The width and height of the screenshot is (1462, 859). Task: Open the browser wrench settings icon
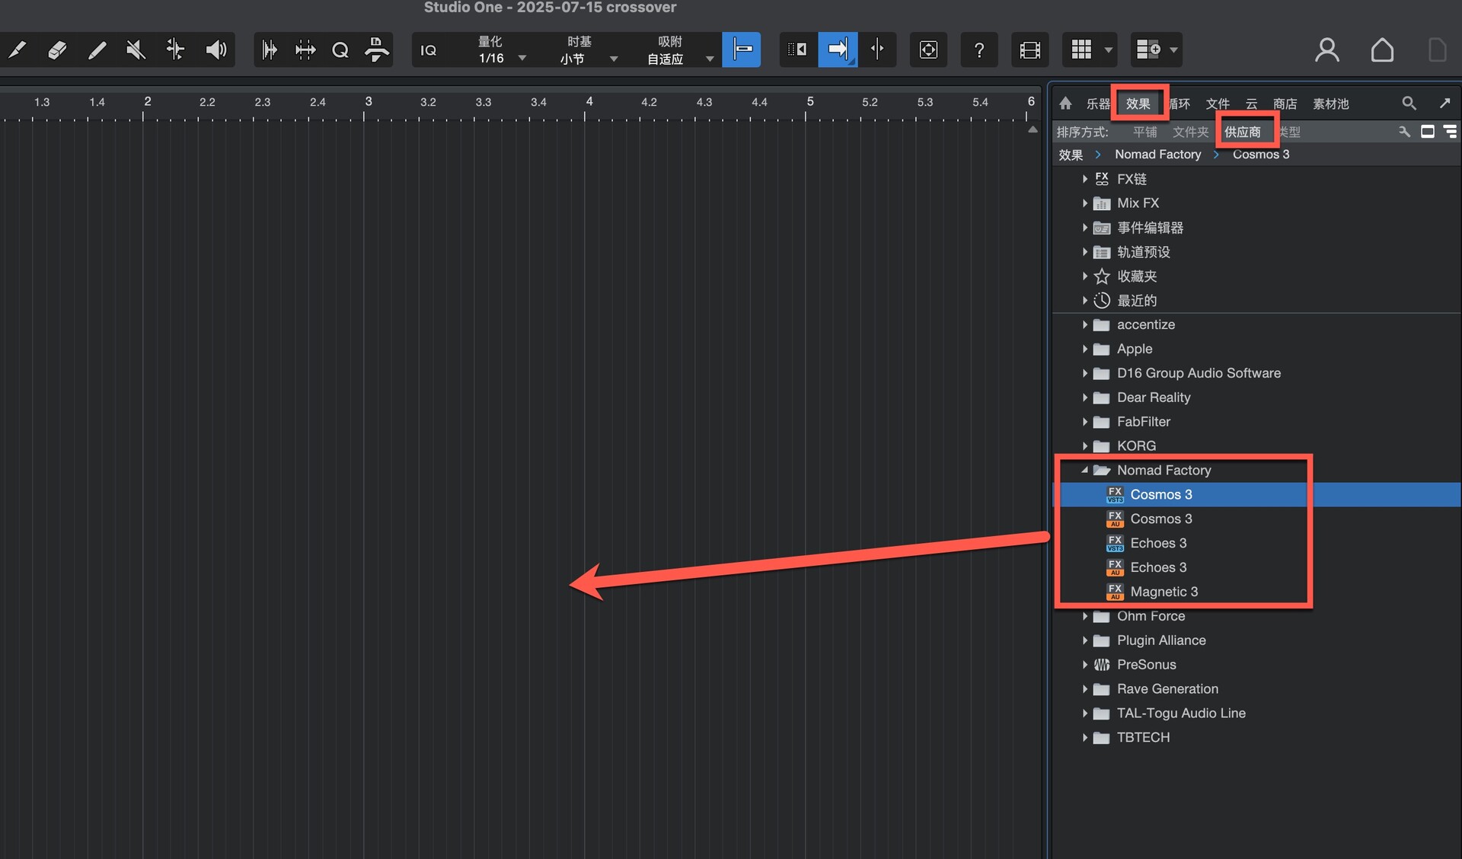(x=1404, y=132)
